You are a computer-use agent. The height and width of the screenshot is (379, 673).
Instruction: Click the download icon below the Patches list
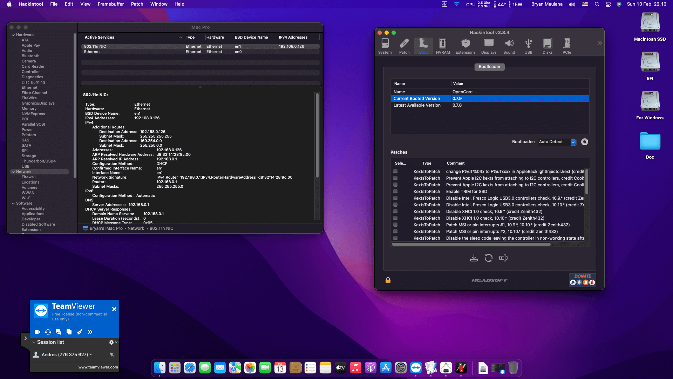tap(474, 258)
